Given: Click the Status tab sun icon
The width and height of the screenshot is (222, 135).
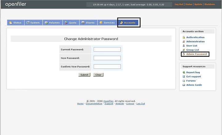Looking at the screenshot, I should click(10, 23).
